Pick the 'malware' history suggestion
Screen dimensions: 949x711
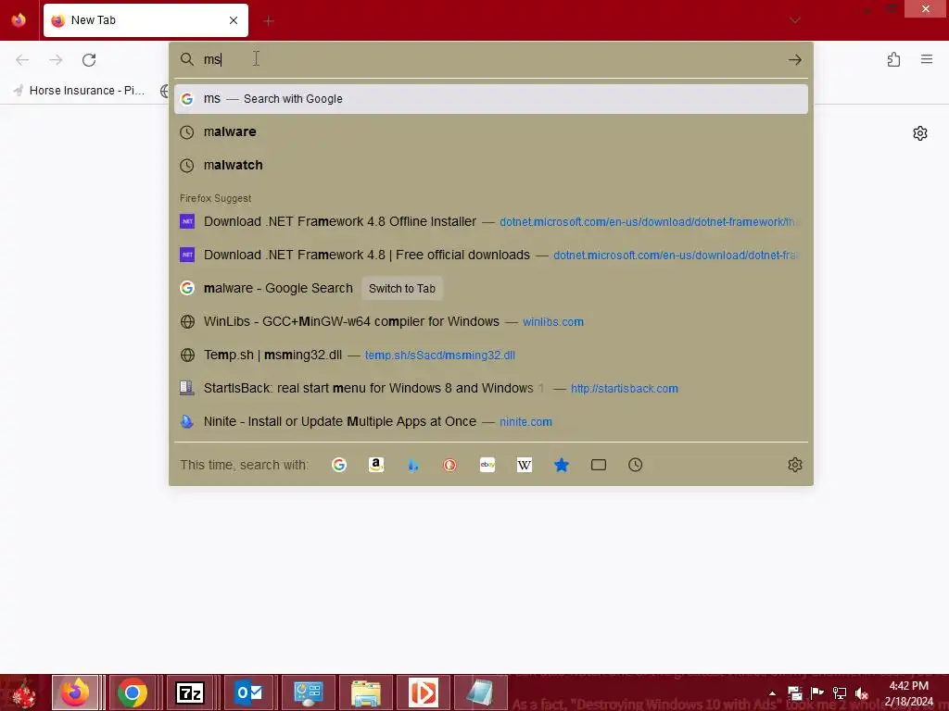click(491, 131)
